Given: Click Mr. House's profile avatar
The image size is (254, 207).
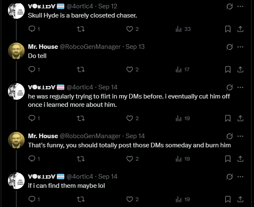Looking at the screenshot, I should click(x=16, y=51).
